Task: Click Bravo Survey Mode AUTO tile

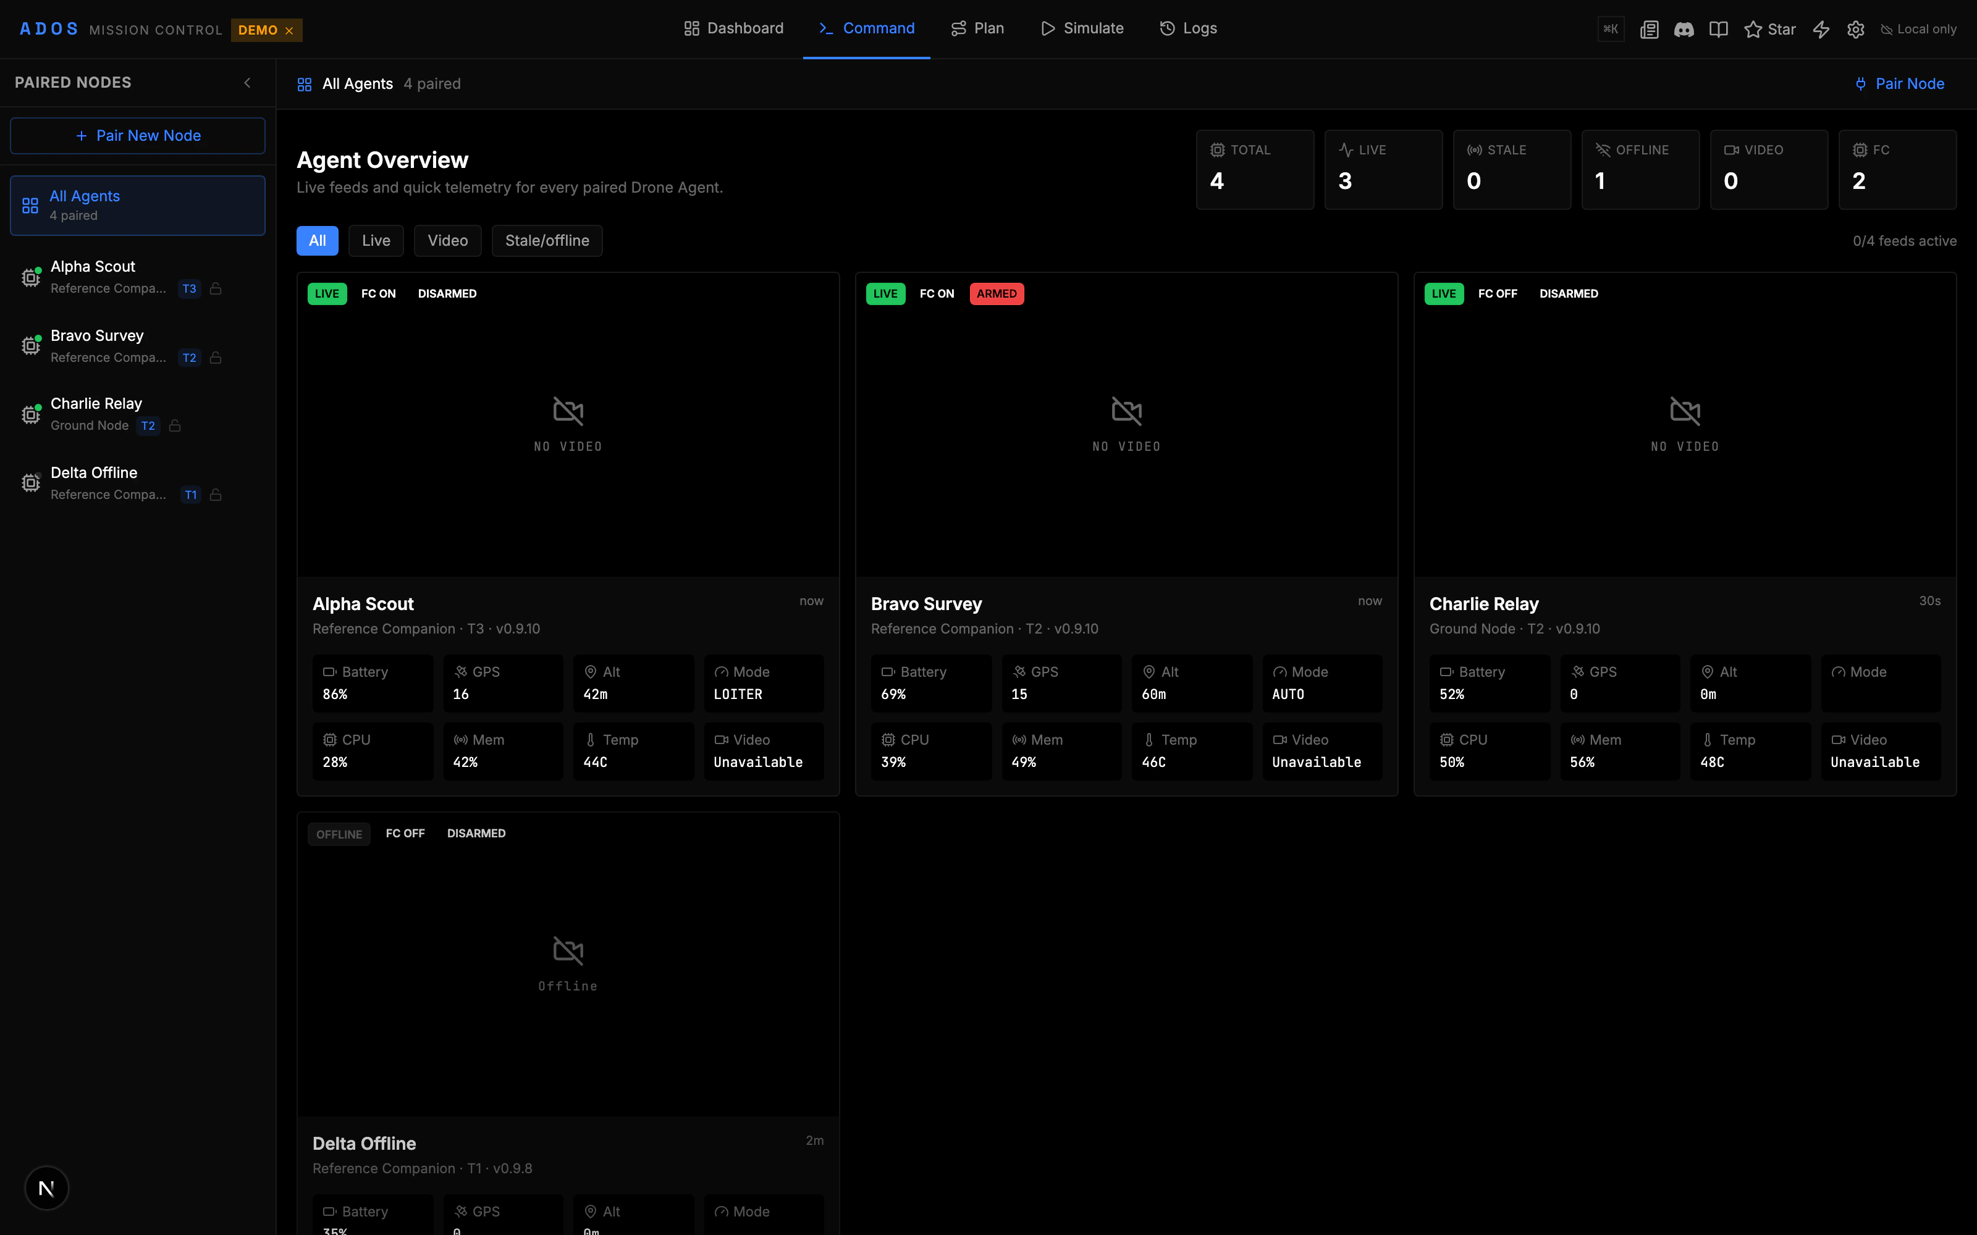Action: click(1322, 683)
